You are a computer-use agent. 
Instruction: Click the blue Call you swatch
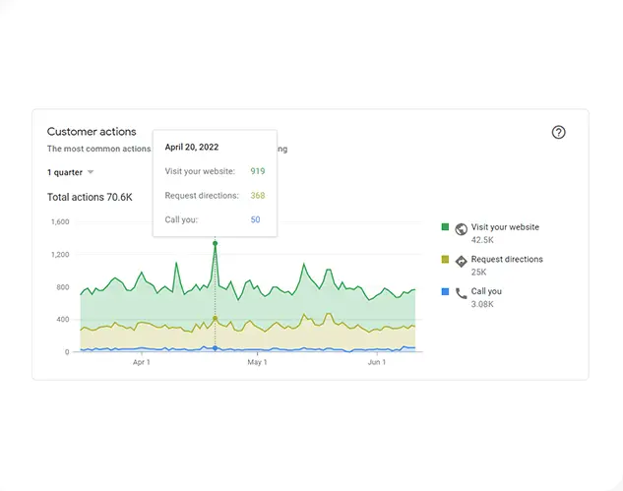coord(445,292)
